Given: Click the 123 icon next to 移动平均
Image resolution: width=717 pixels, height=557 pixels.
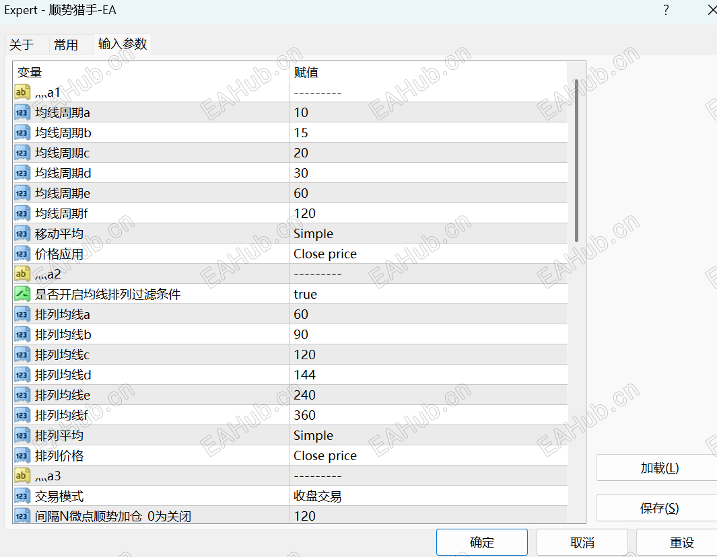Looking at the screenshot, I should point(21,233).
